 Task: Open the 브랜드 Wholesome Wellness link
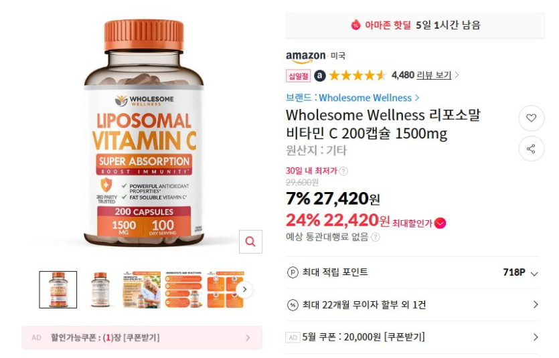point(353,98)
